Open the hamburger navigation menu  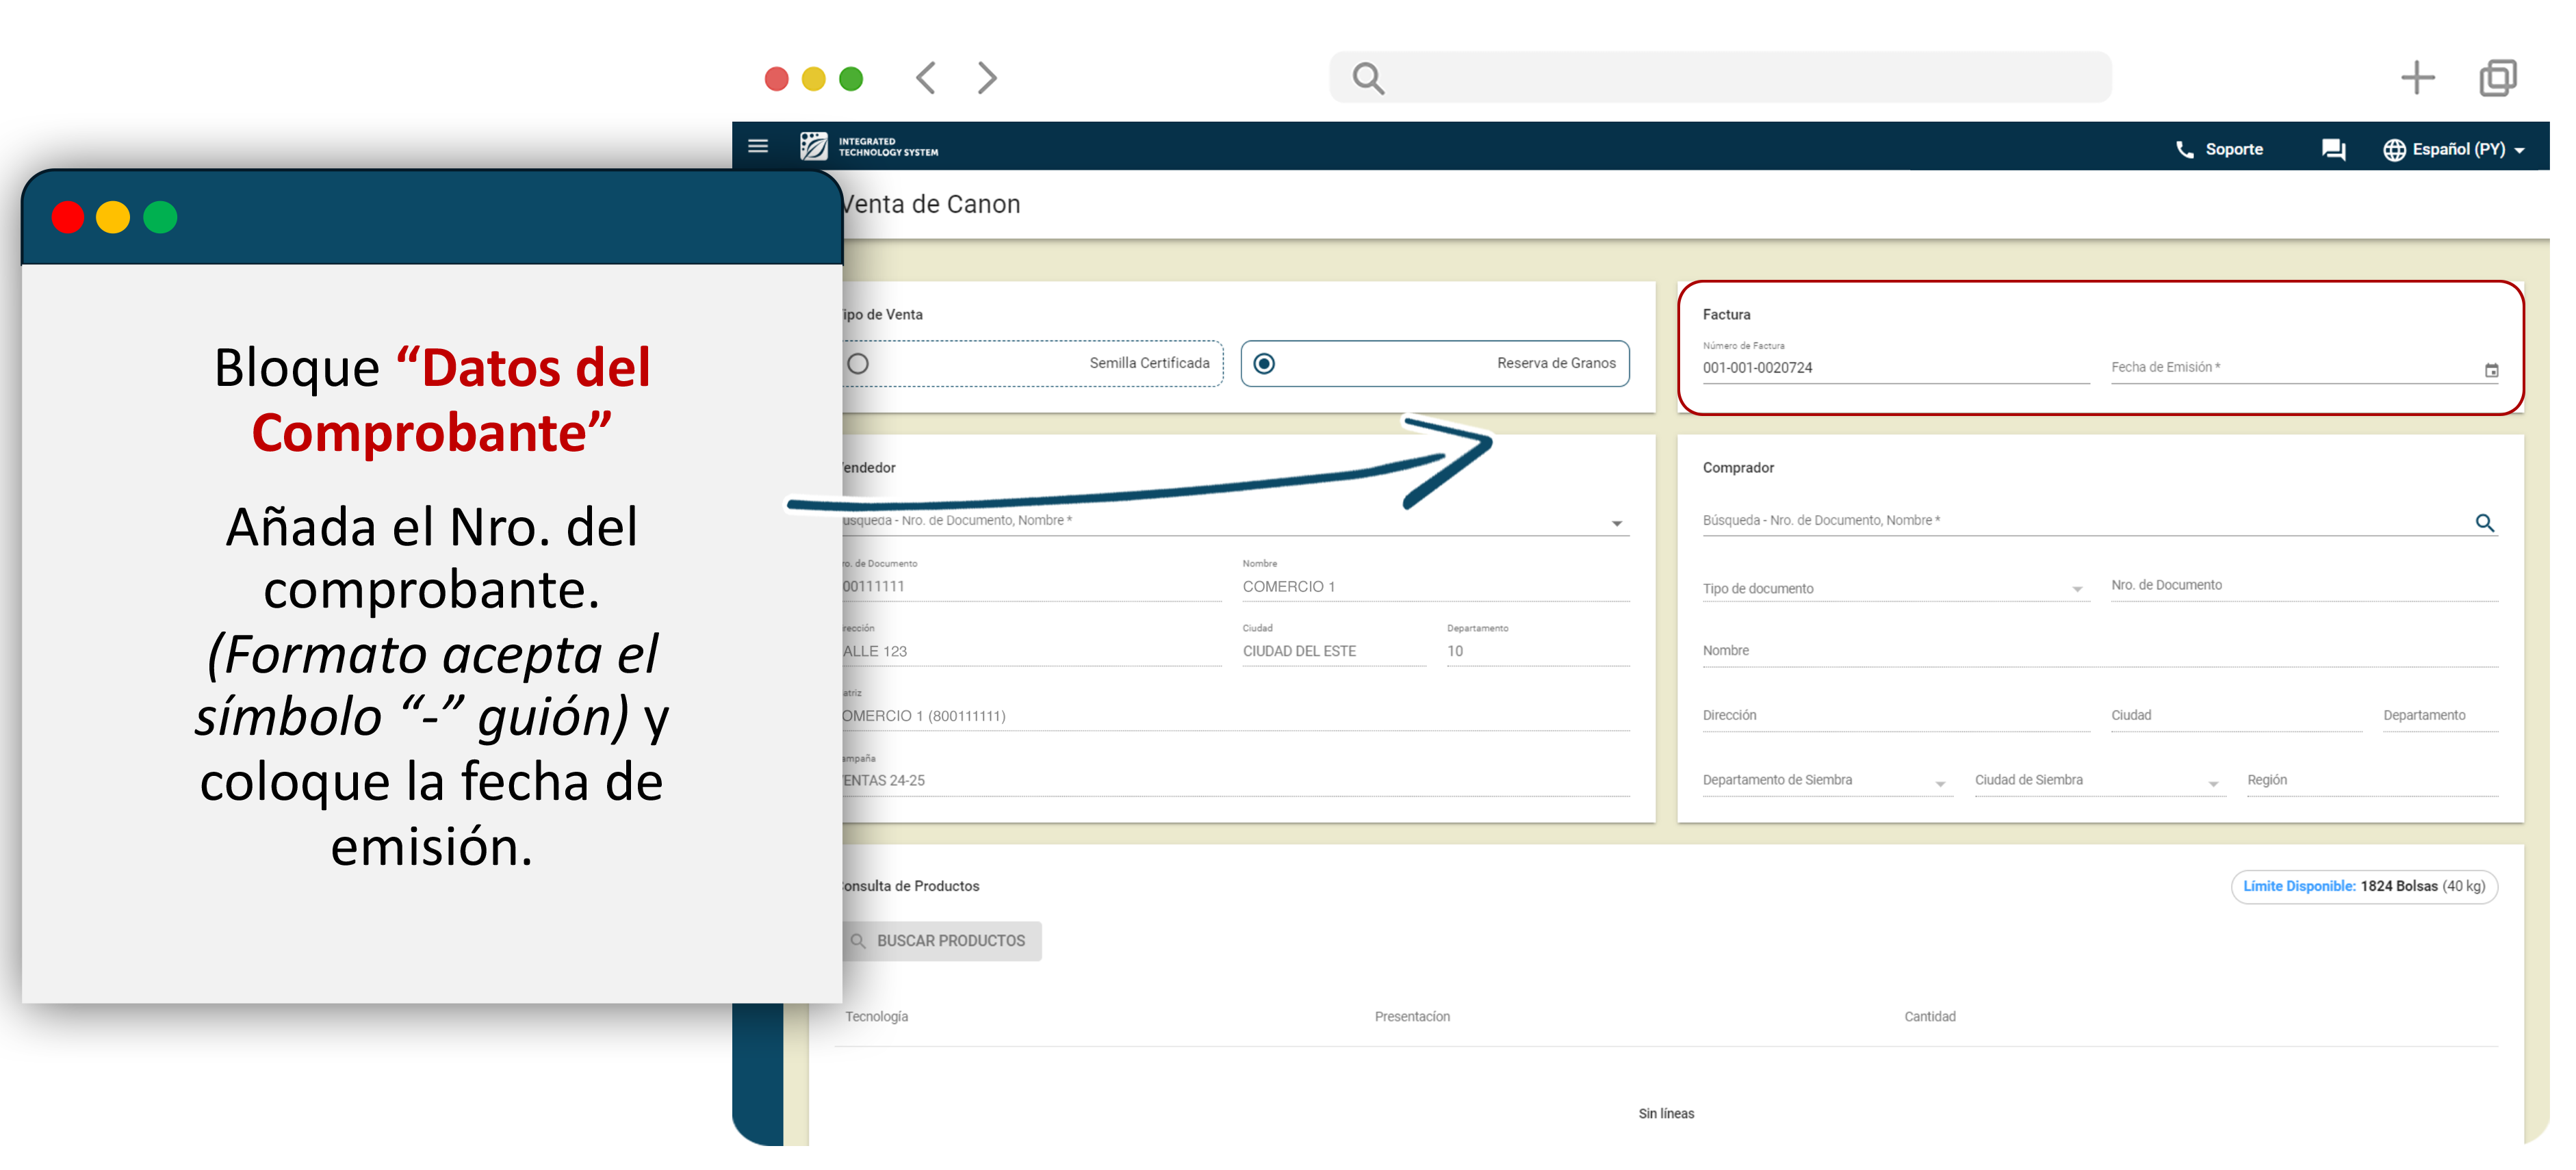(x=758, y=147)
